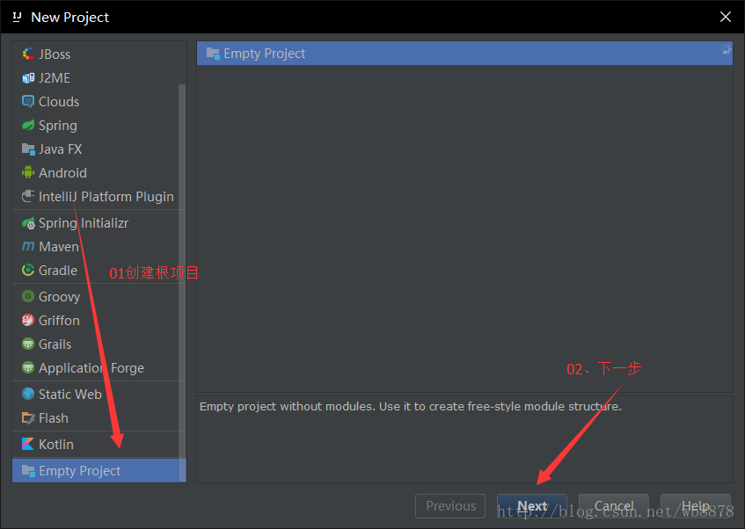Viewport: 745px width, 529px height.
Task: Click the IntelliJ Platform Plugin icon
Action: (x=28, y=196)
